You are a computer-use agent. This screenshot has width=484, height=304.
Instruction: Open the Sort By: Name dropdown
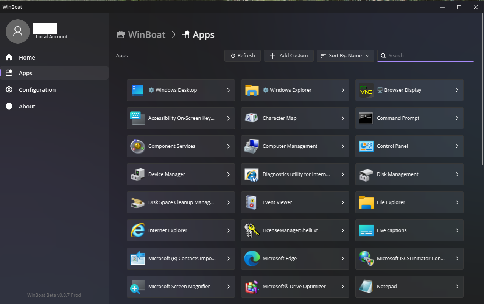(345, 56)
